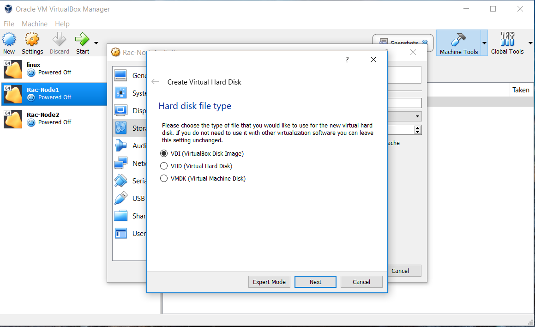Open the User Interface settings category icon

coord(121,234)
